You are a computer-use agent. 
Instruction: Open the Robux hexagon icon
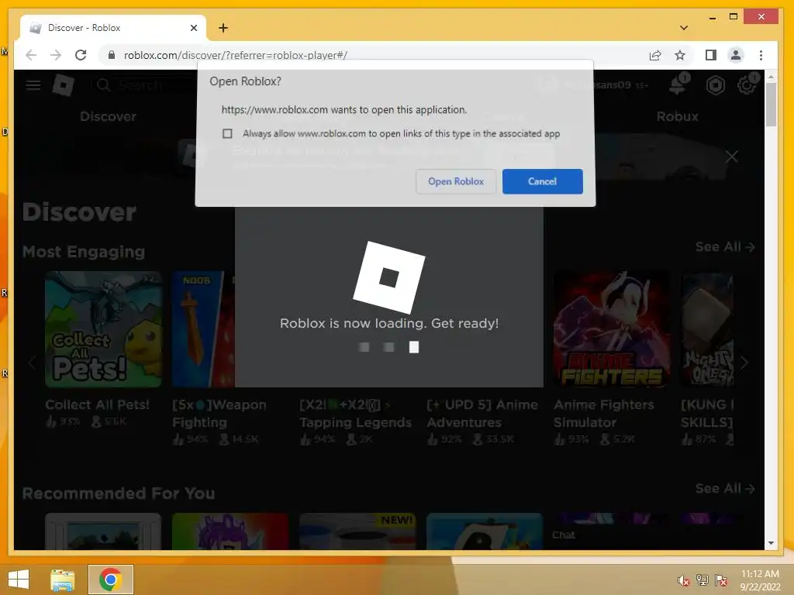point(715,85)
